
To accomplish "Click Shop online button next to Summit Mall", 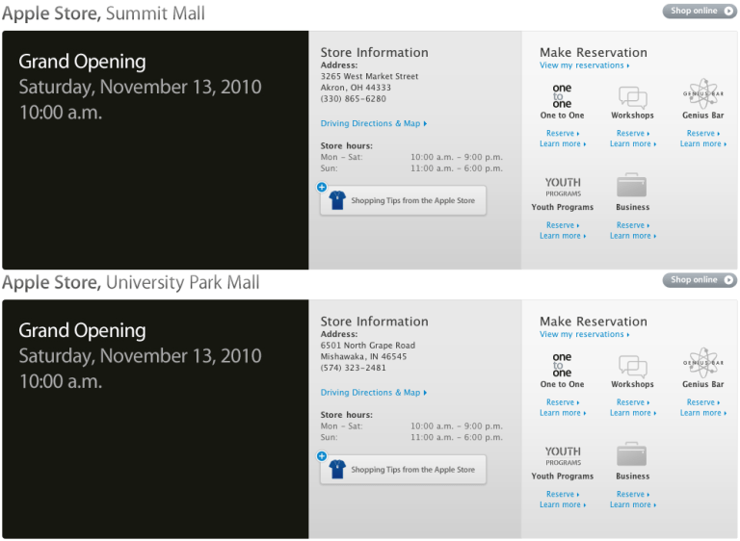I will coord(700,11).
